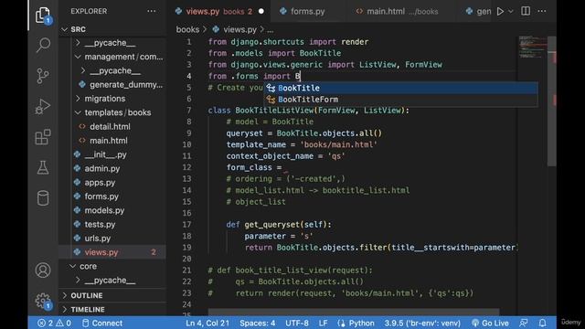Open the Source Control view
The image size is (585, 329).
[43, 76]
